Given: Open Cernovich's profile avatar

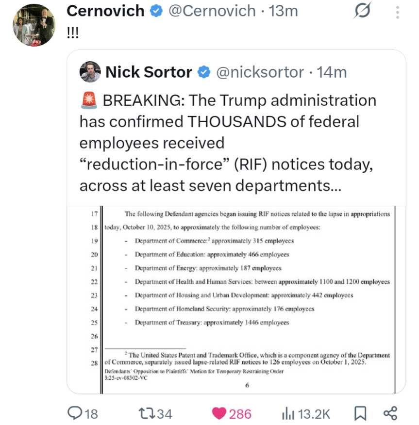Looking at the screenshot, I should pos(34,25).
